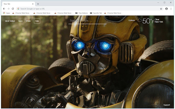Open the third Chrome Web Store bookmark
The width and height of the screenshot is (175, 109).
tap(63, 13)
